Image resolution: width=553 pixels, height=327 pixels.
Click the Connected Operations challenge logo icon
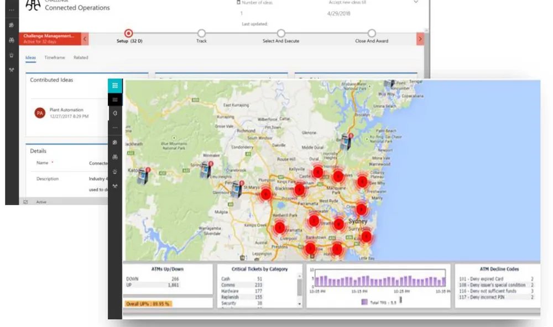coord(33,5)
